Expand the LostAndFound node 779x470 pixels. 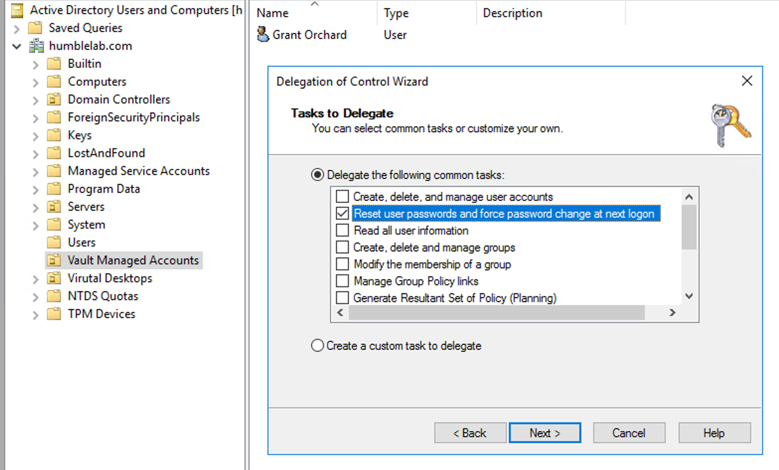coord(35,154)
